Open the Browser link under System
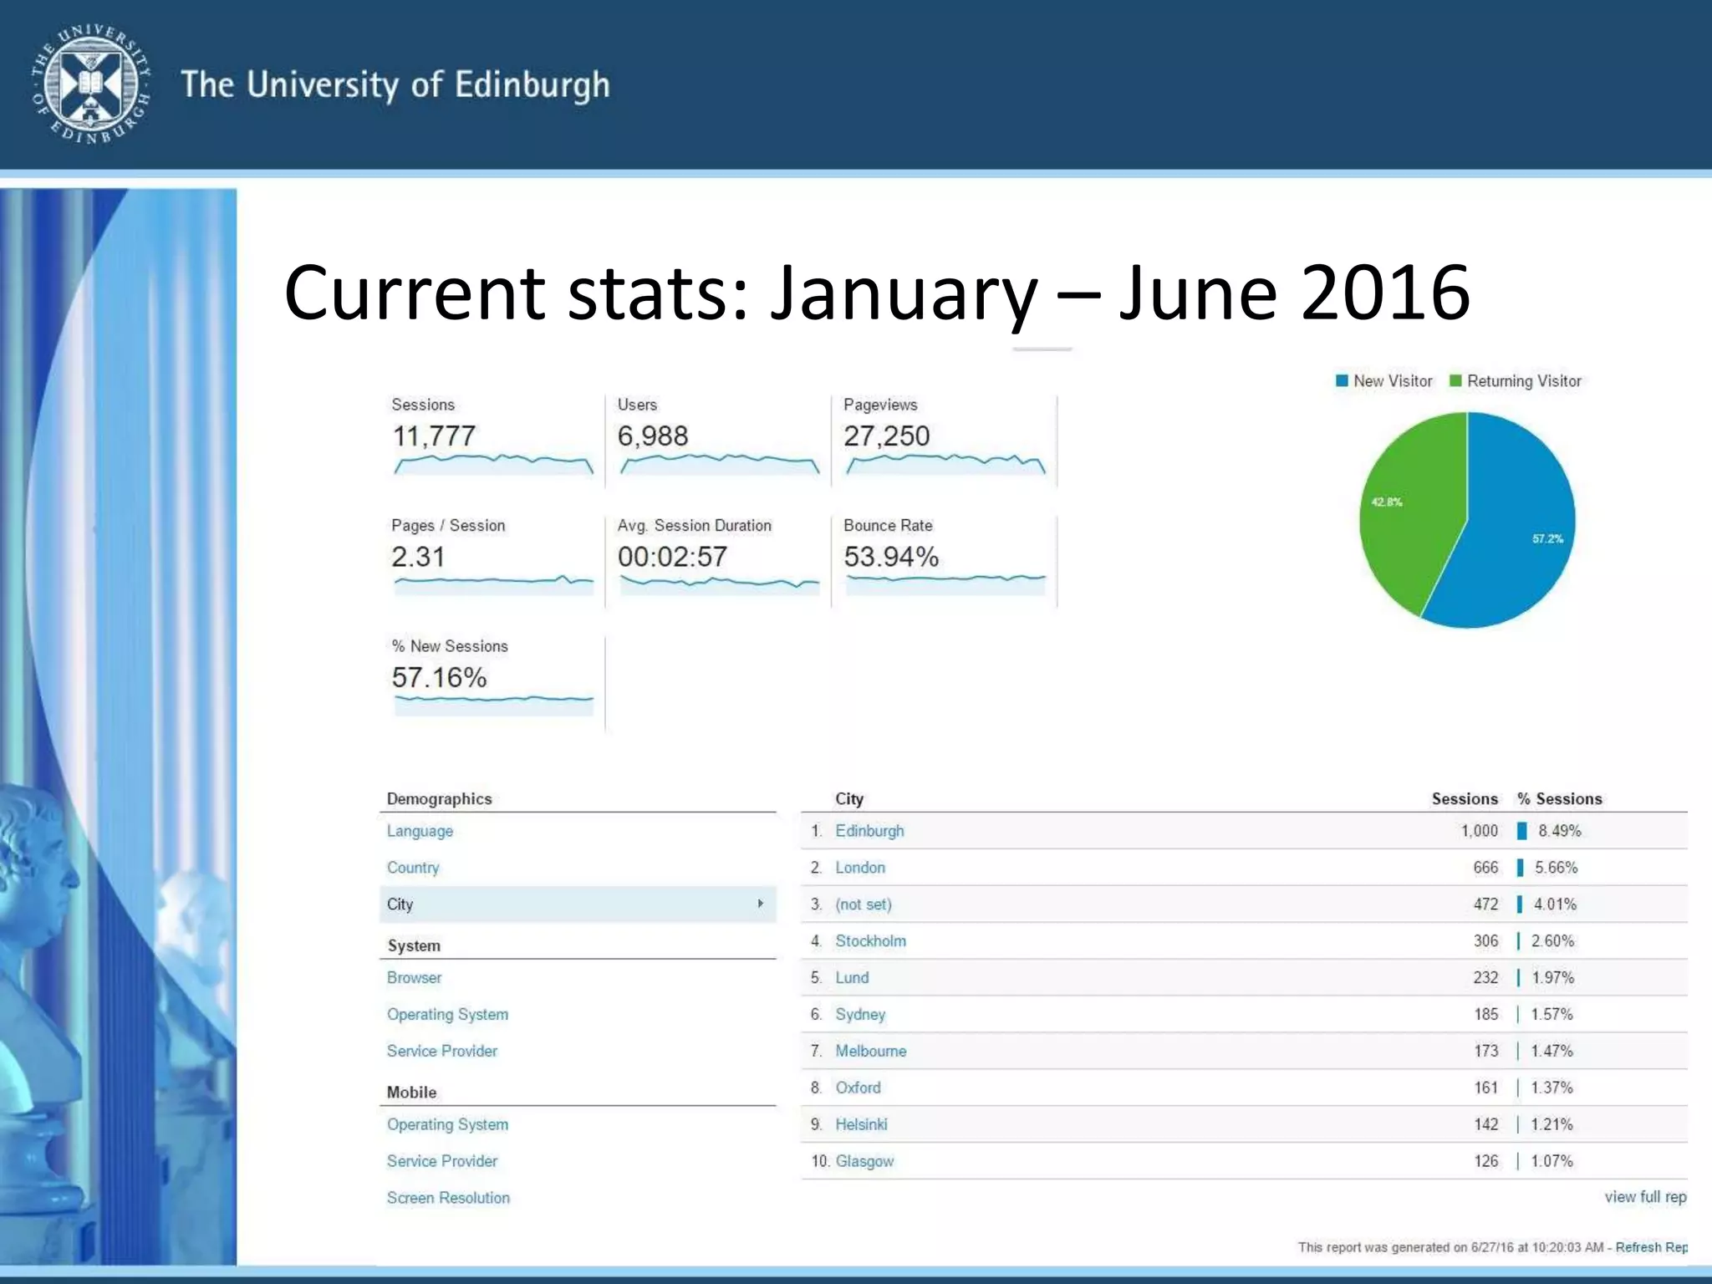Image resolution: width=1712 pixels, height=1284 pixels. point(414,978)
